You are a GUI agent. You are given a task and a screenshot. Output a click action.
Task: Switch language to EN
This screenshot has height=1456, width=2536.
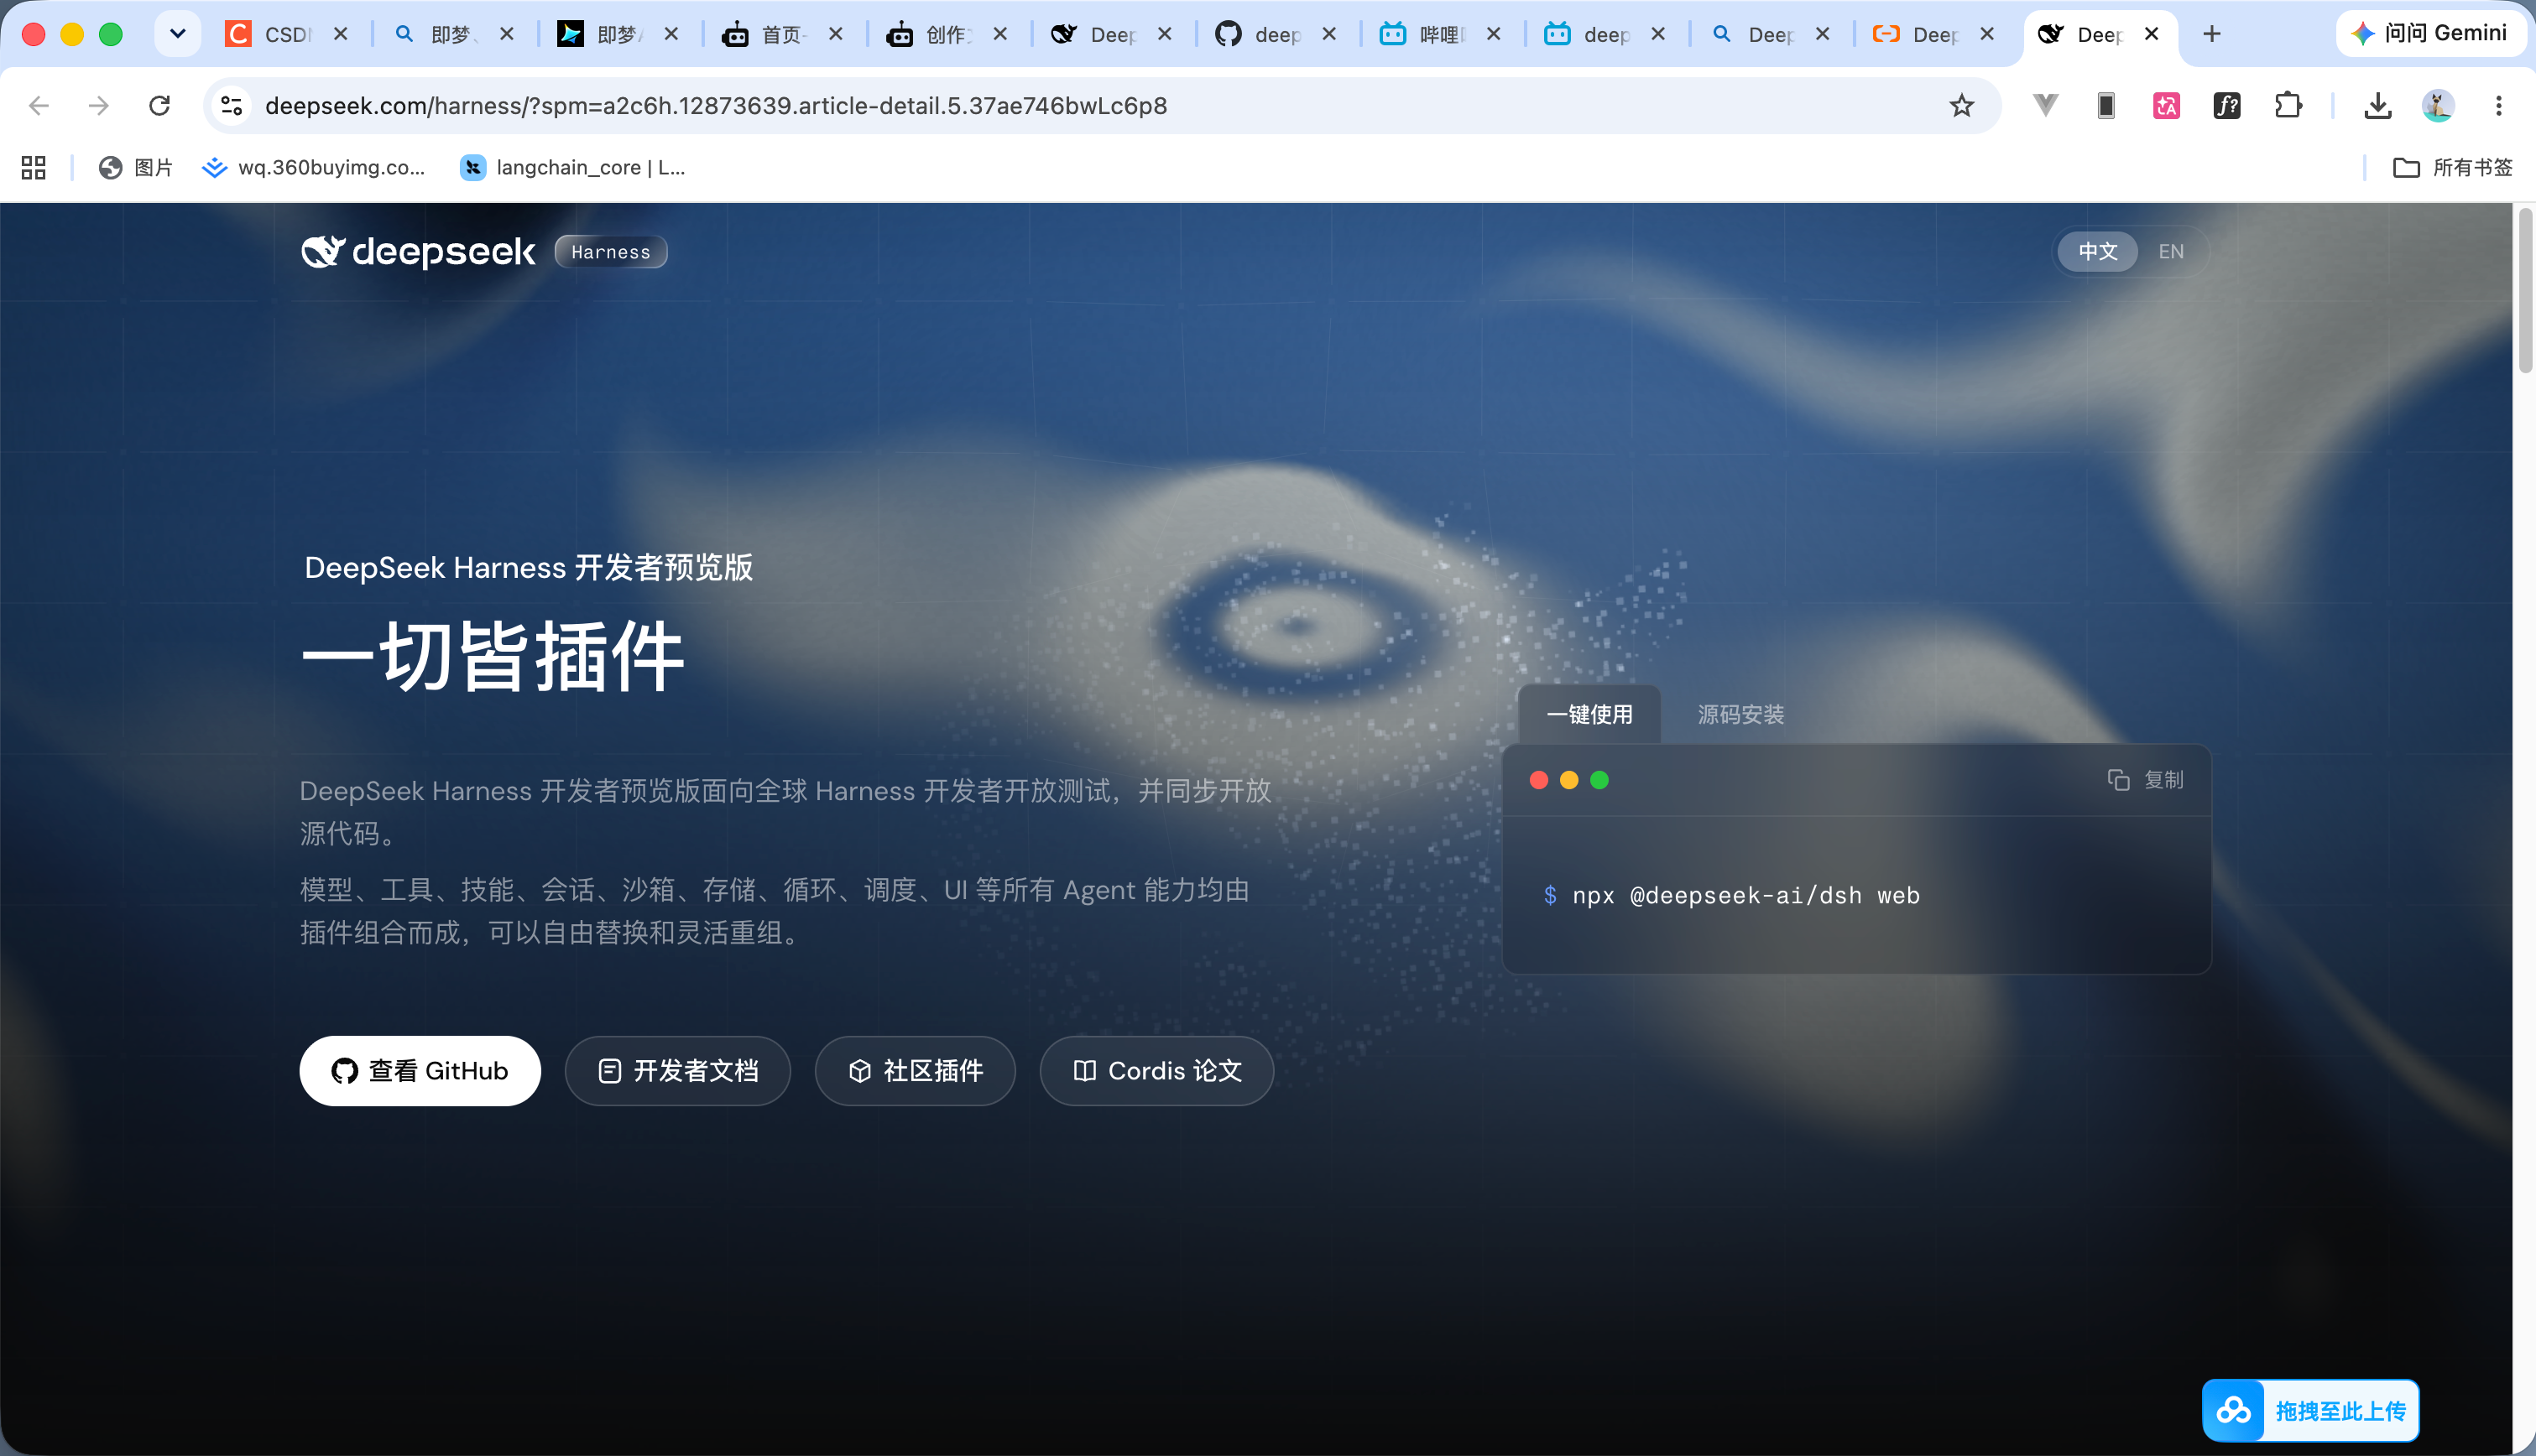point(2170,251)
